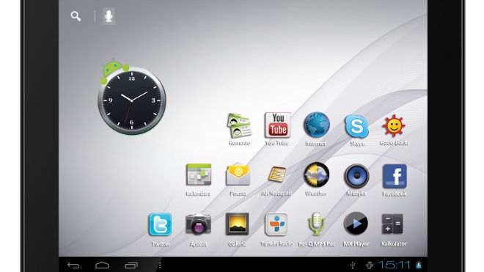Open the Galeria gallery app
The height and width of the screenshot is (272, 484).
pos(237,224)
